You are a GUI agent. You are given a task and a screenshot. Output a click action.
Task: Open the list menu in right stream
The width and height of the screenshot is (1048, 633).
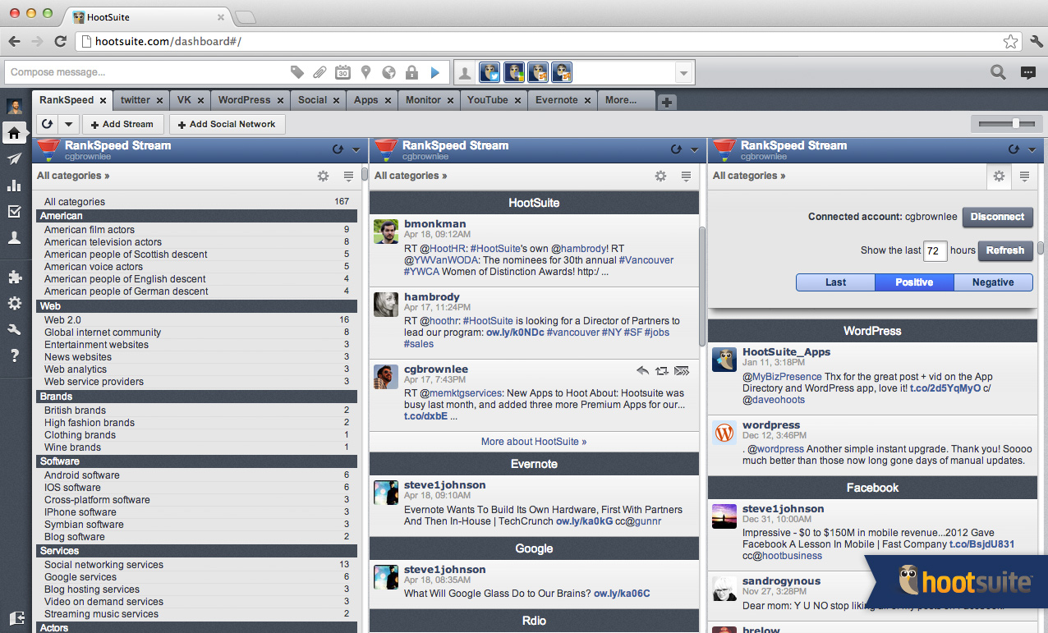point(1024,176)
